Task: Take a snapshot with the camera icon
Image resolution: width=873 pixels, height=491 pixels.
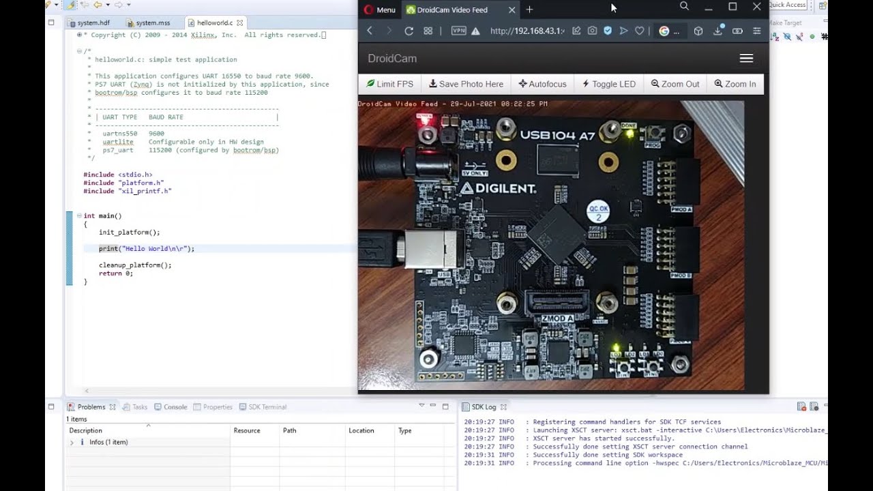Action: click(x=592, y=31)
